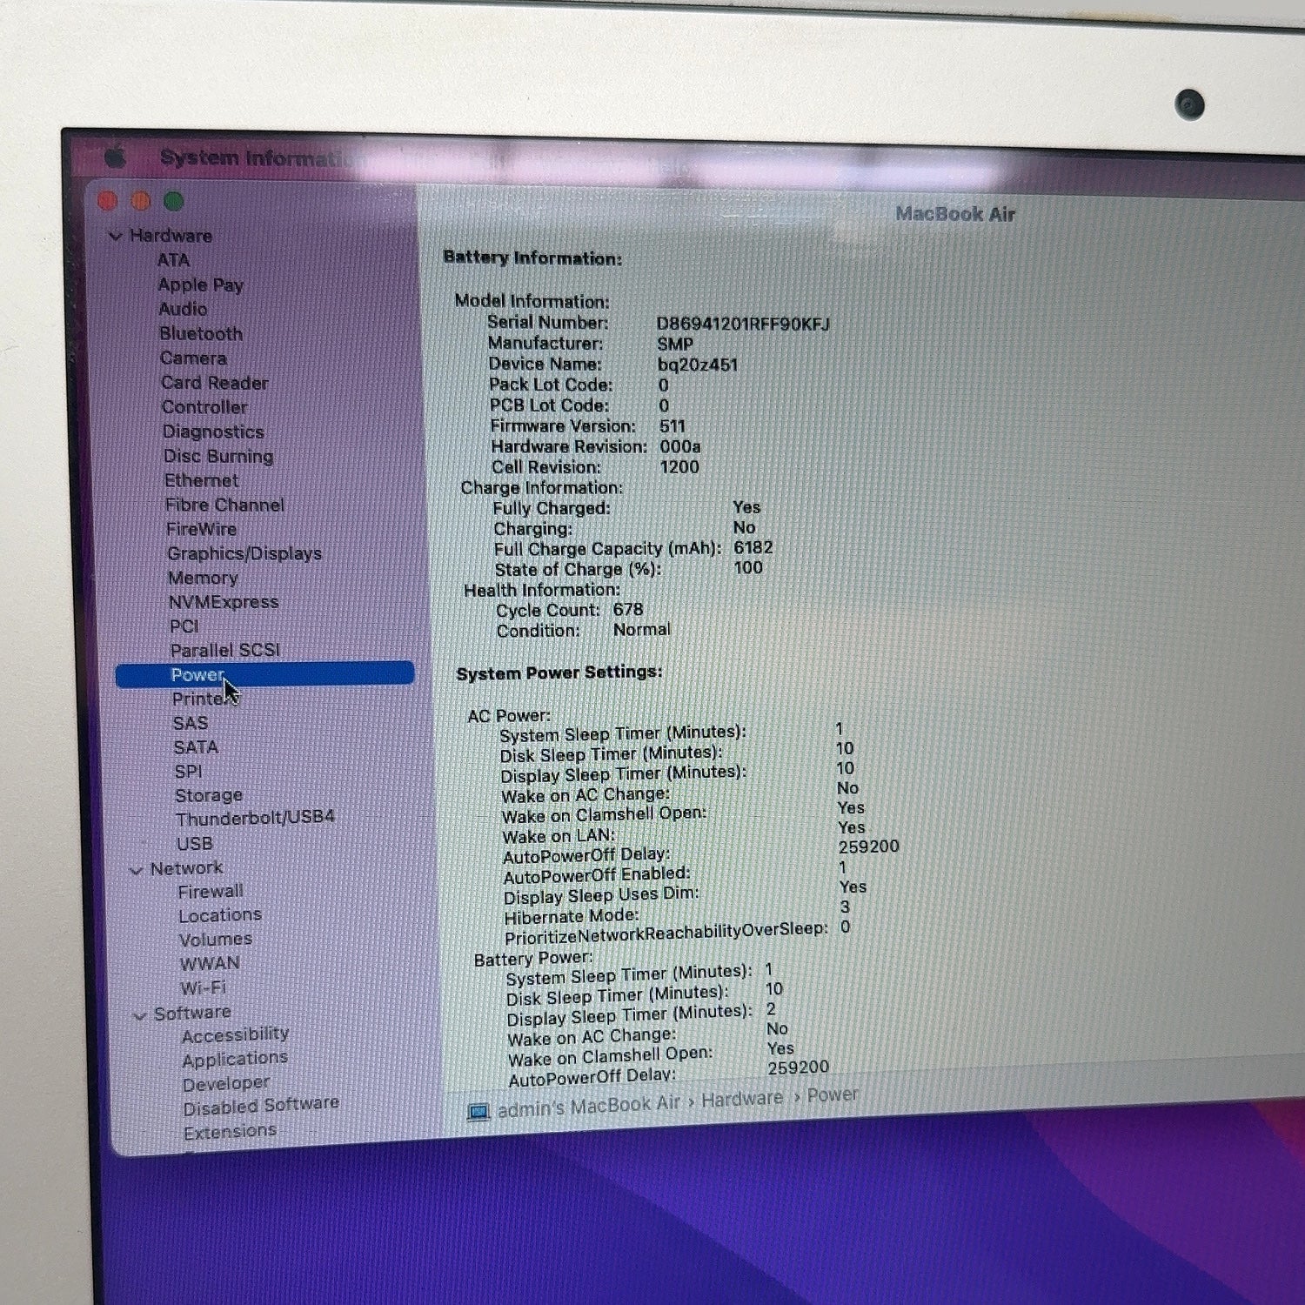Open the Apple menu icon

pyautogui.click(x=116, y=157)
